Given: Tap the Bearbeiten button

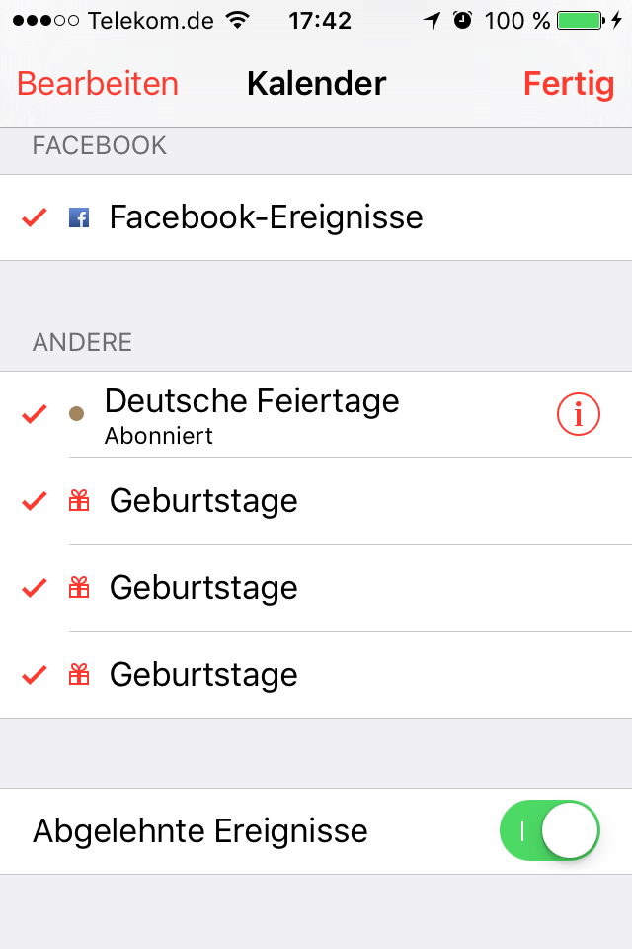Looking at the screenshot, I should 98,84.
